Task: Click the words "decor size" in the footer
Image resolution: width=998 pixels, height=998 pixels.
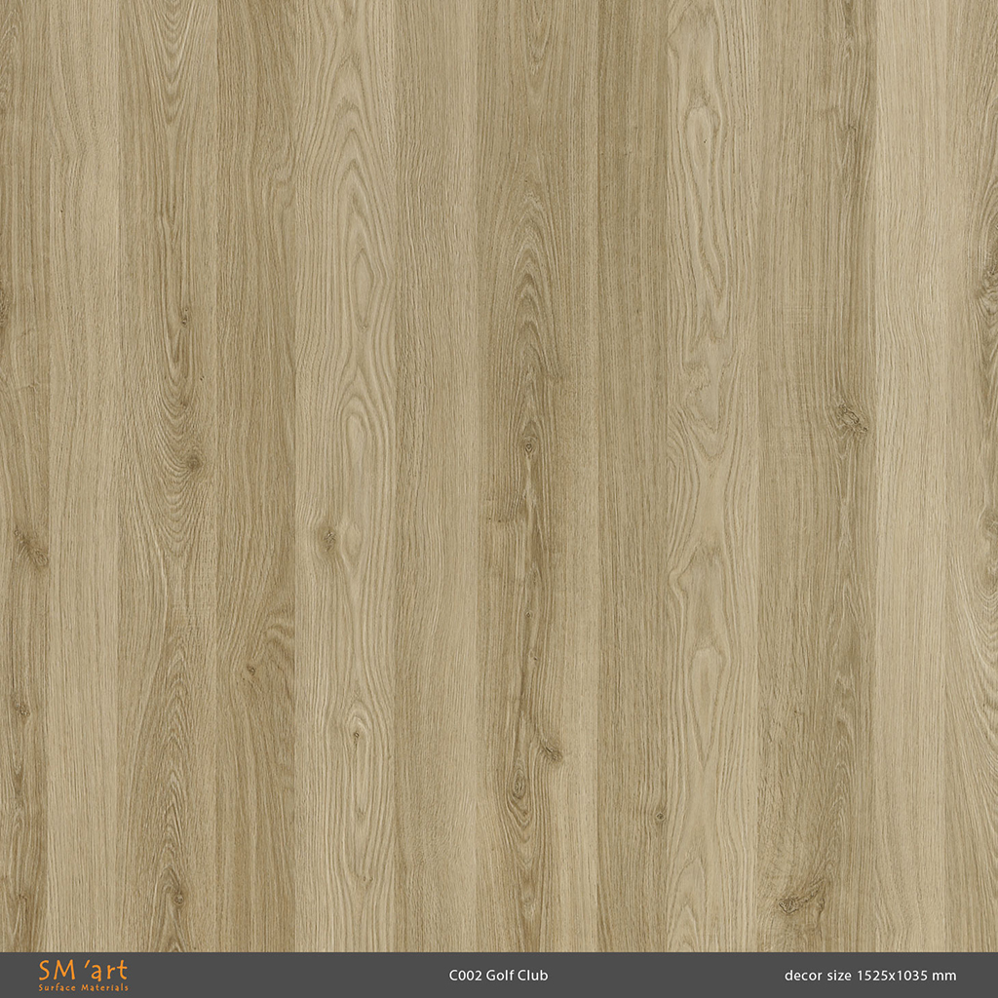Action: pyautogui.click(x=818, y=976)
